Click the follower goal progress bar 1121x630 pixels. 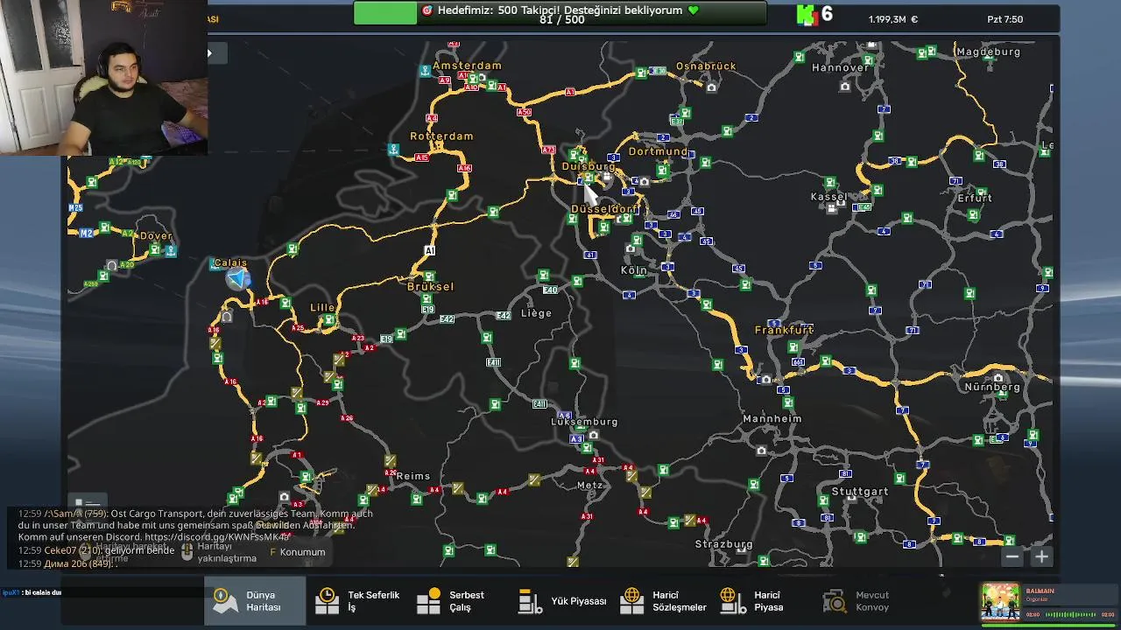click(560, 13)
